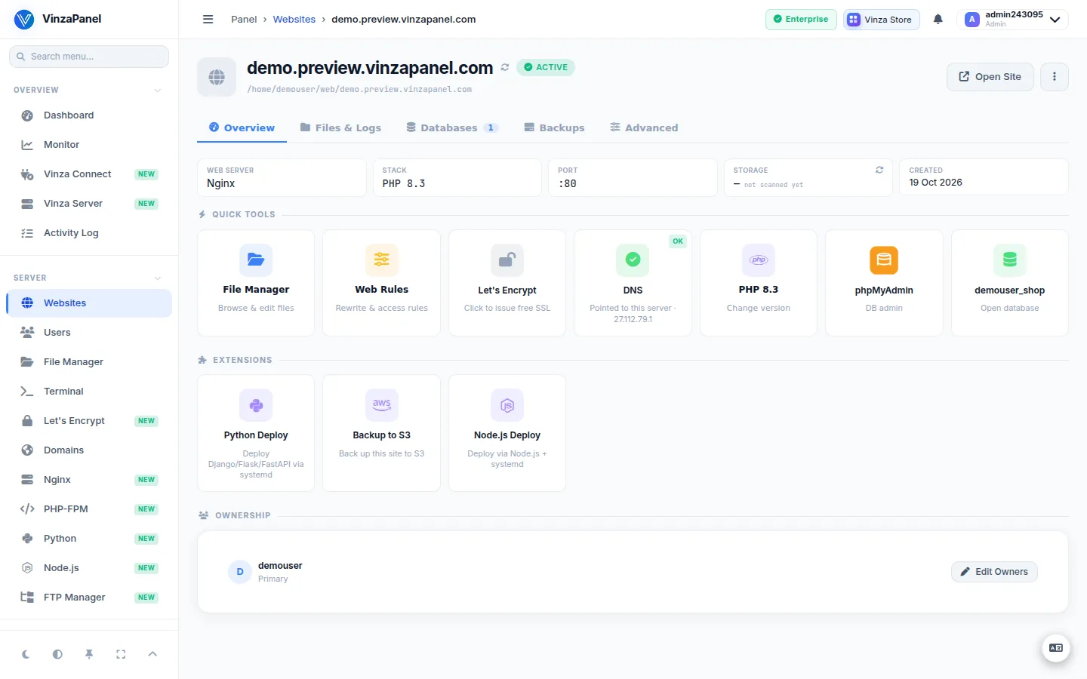Collapse the OVERVIEW sidebar section
The width and height of the screenshot is (1087, 679).
[x=158, y=90]
